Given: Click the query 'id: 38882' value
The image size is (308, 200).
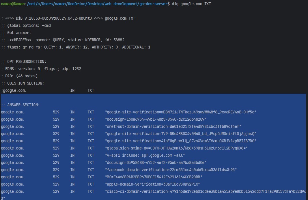Looking at the screenshot, I should [115, 40].
